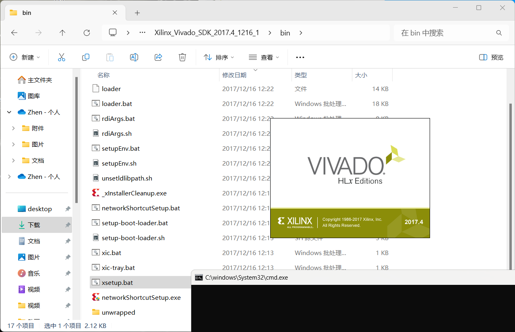
Task: Click the cmd.exe window title bar
Action: coord(353,277)
